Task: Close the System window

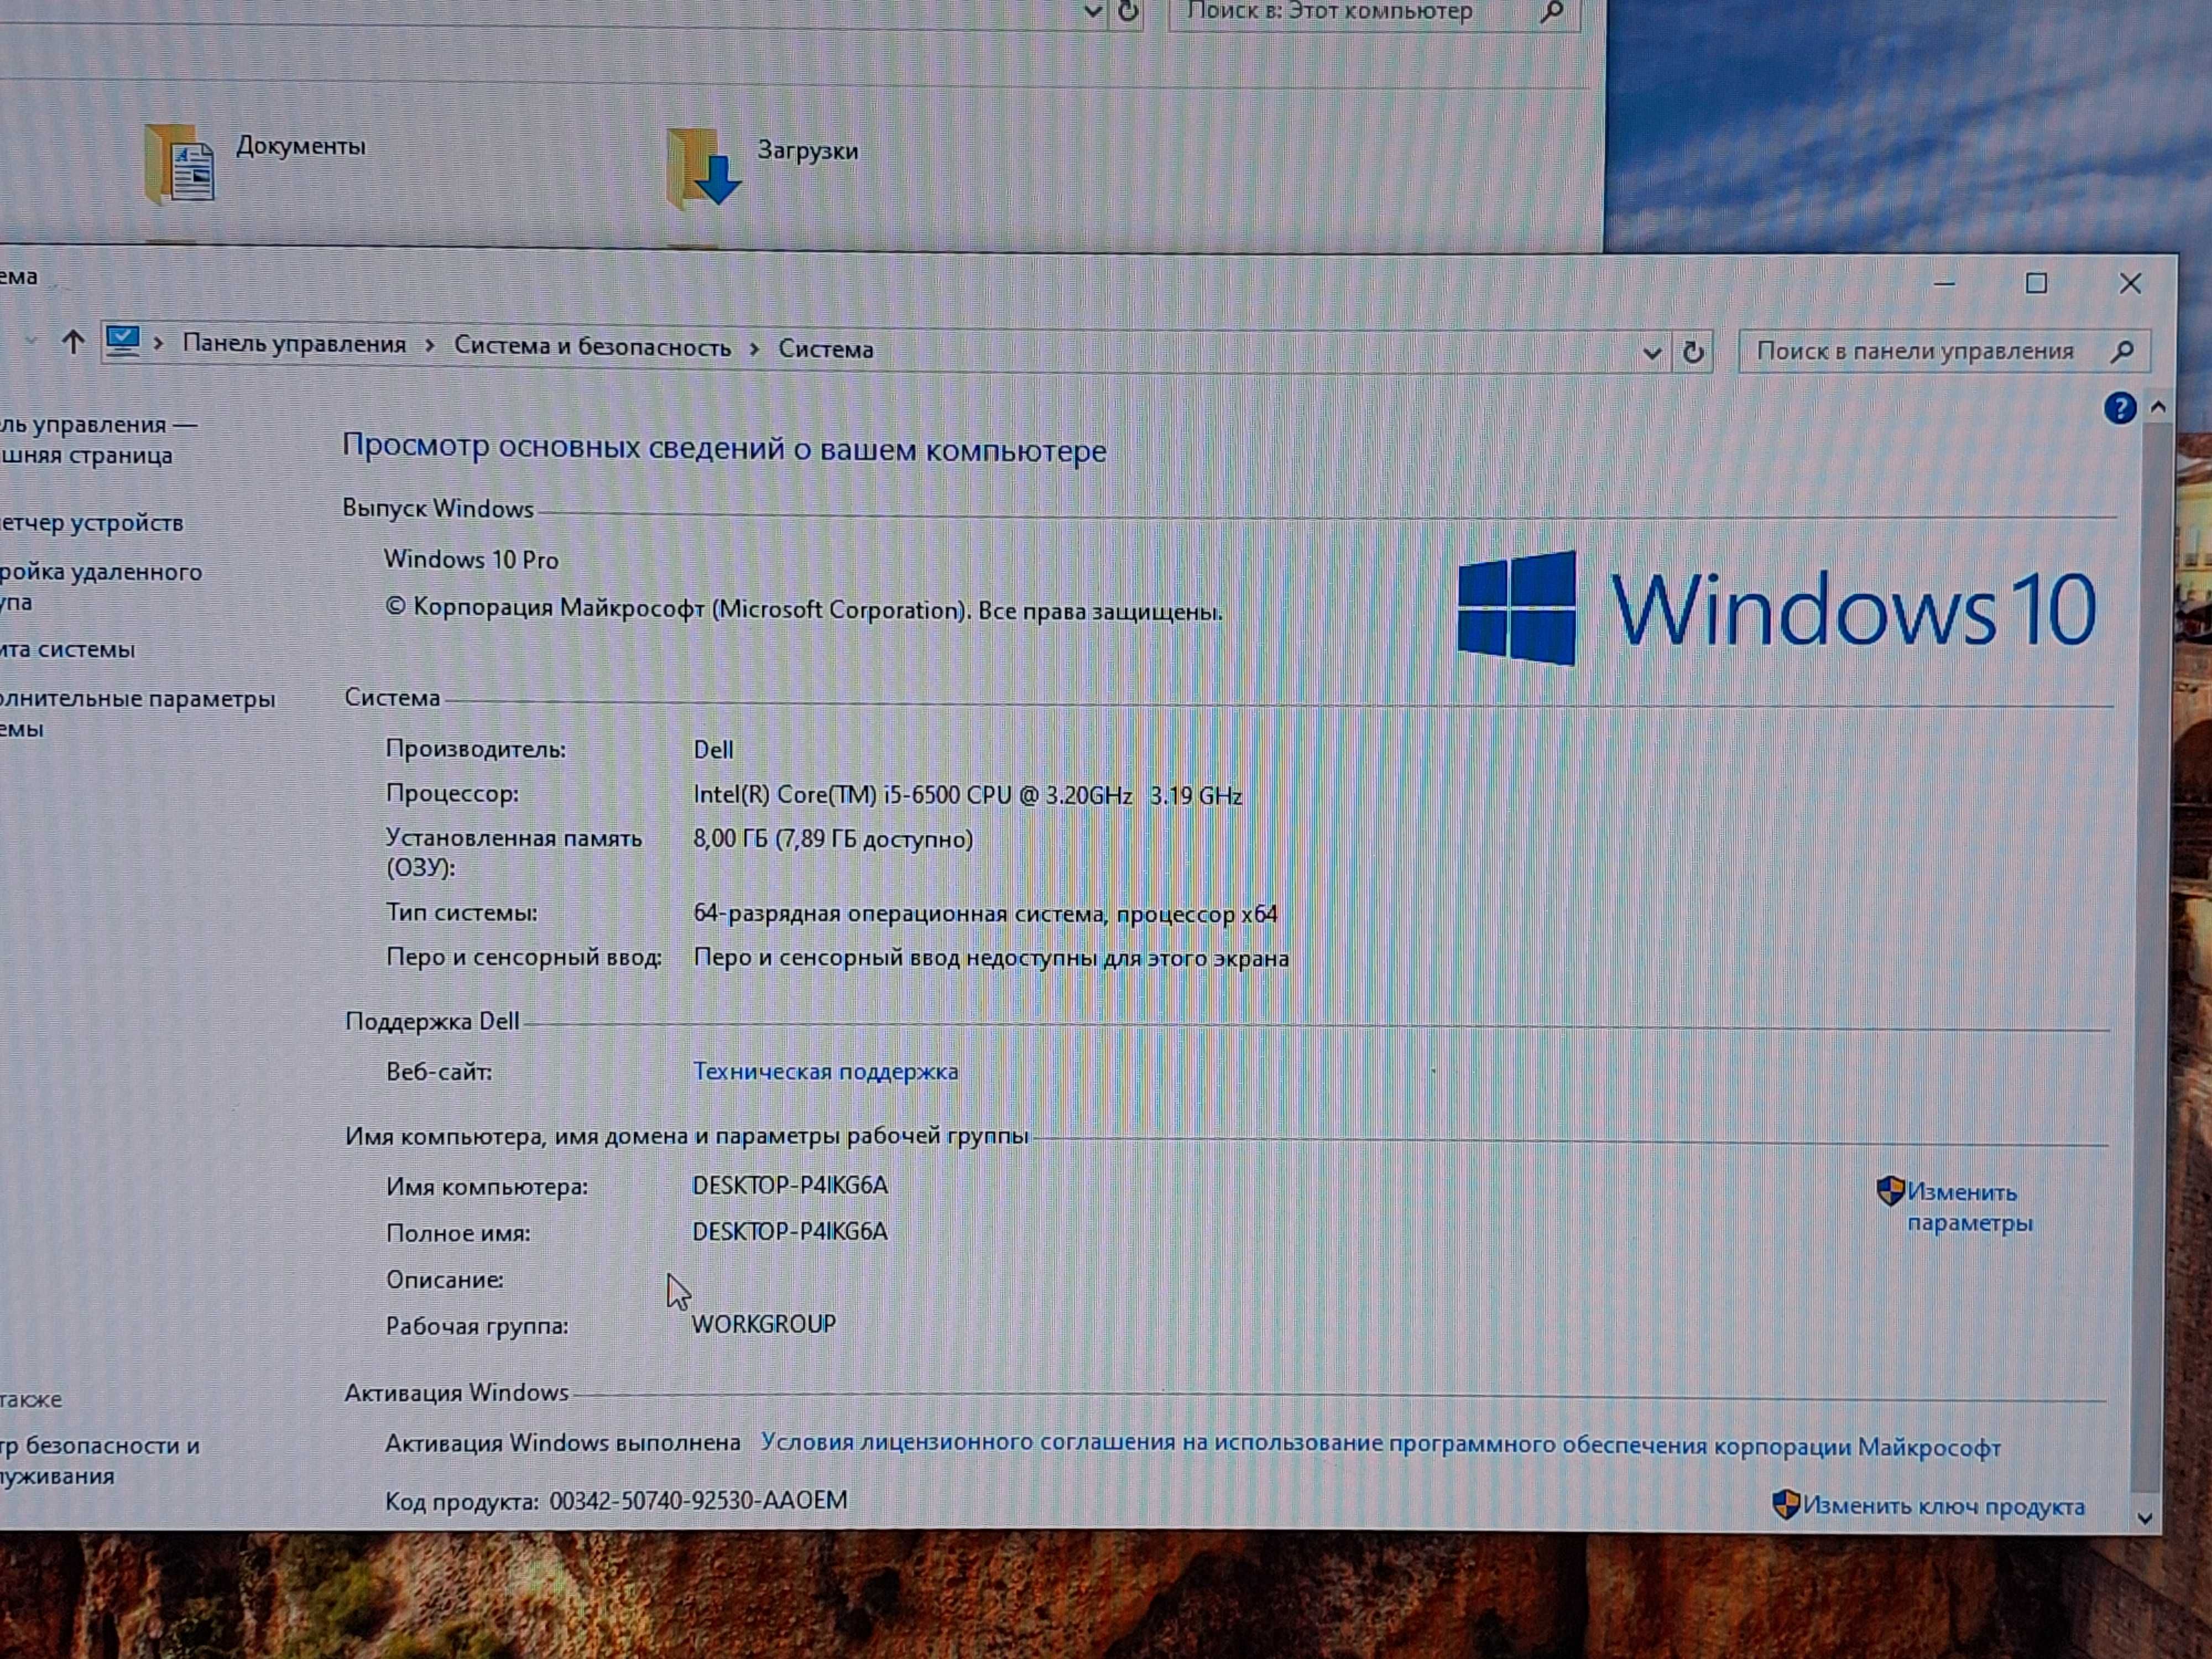Action: [x=2130, y=284]
